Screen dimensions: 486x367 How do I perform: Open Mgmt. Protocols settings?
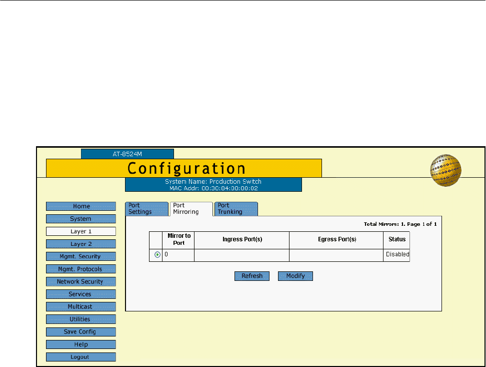click(x=81, y=269)
